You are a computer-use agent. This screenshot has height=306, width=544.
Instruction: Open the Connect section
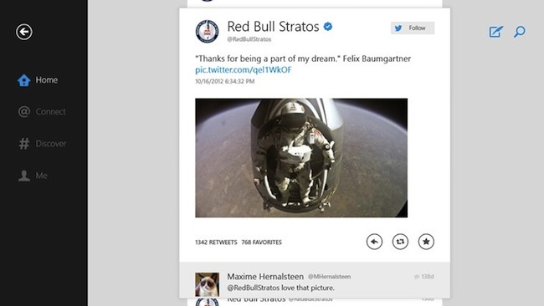[x=42, y=111]
